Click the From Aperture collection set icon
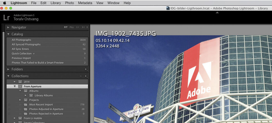 coord(20,86)
